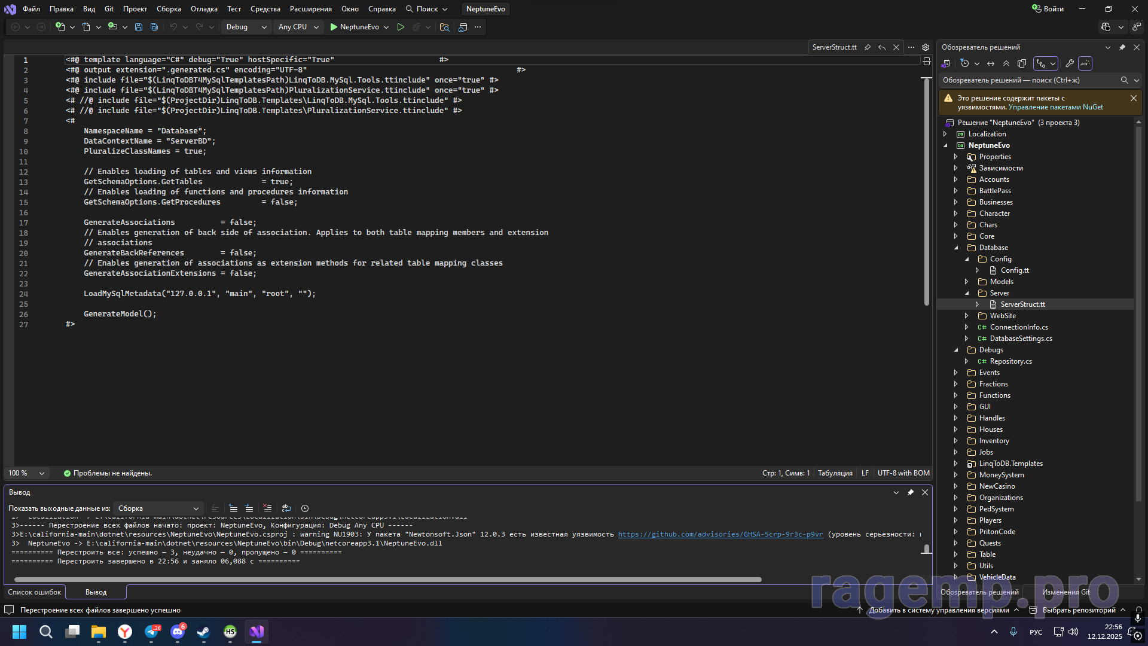Screen dimensions: 1148x646
Task: Open editor settings gear icon
Action: coord(926,47)
